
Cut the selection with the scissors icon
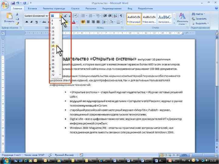click(17, 14)
